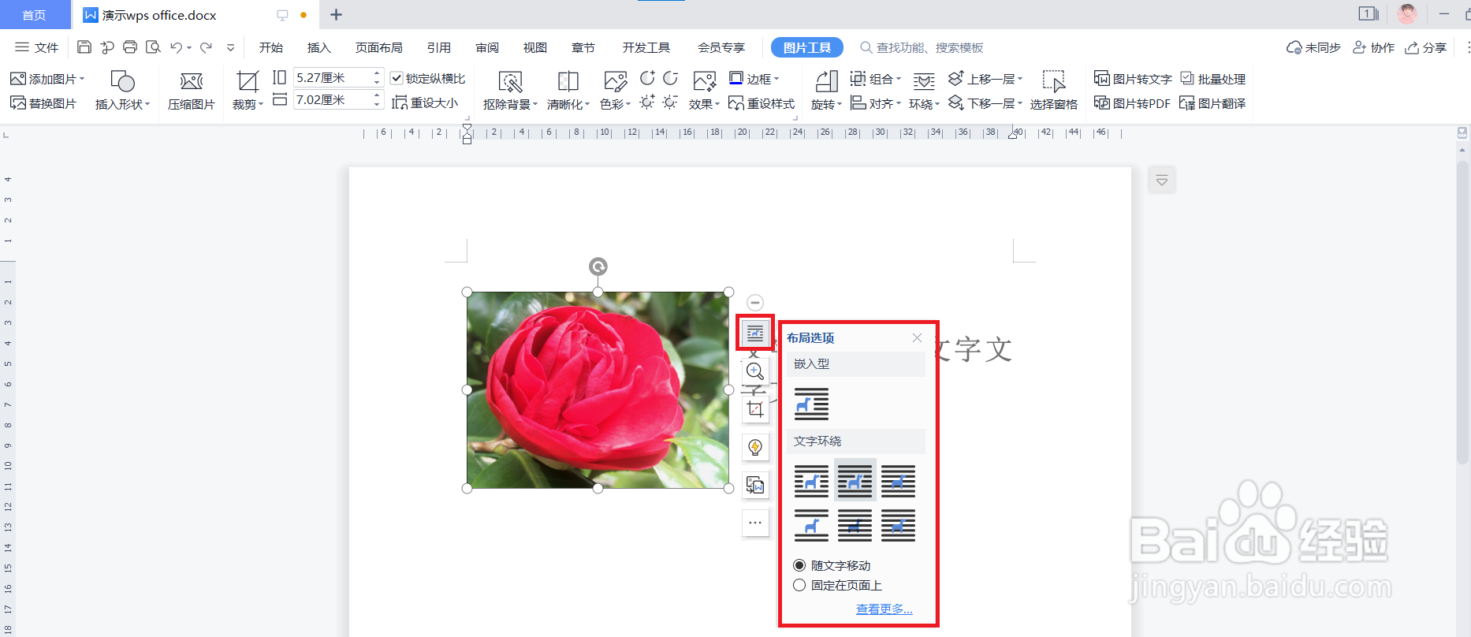Image resolution: width=1471 pixels, height=637 pixels.
Task: Click the more options ellipsis beside image
Action: (755, 523)
